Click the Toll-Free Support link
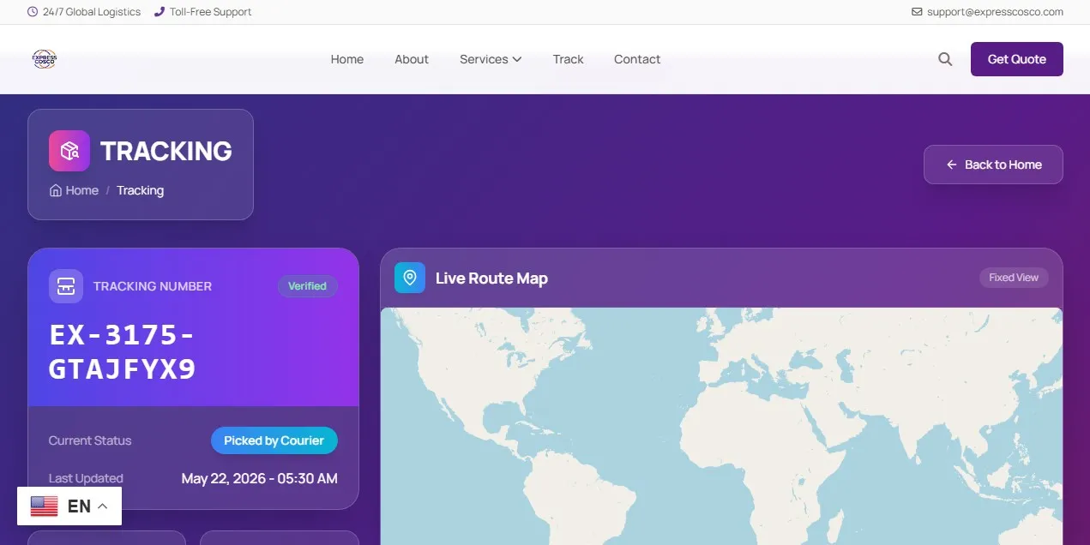Viewport: 1090px width, 545px height. tap(211, 12)
